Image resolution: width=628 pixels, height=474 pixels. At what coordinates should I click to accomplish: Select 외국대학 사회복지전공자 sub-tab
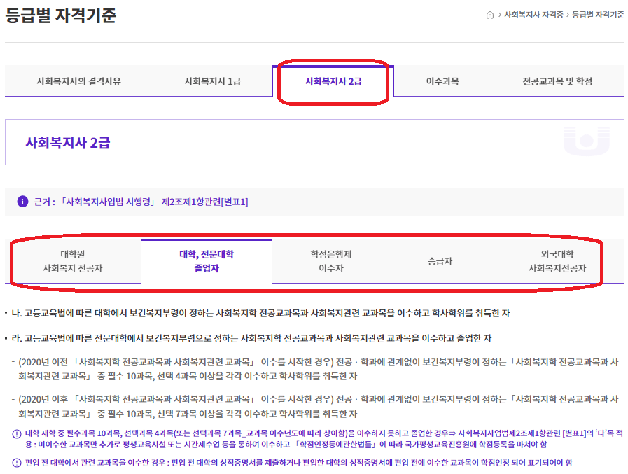pyautogui.click(x=557, y=261)
